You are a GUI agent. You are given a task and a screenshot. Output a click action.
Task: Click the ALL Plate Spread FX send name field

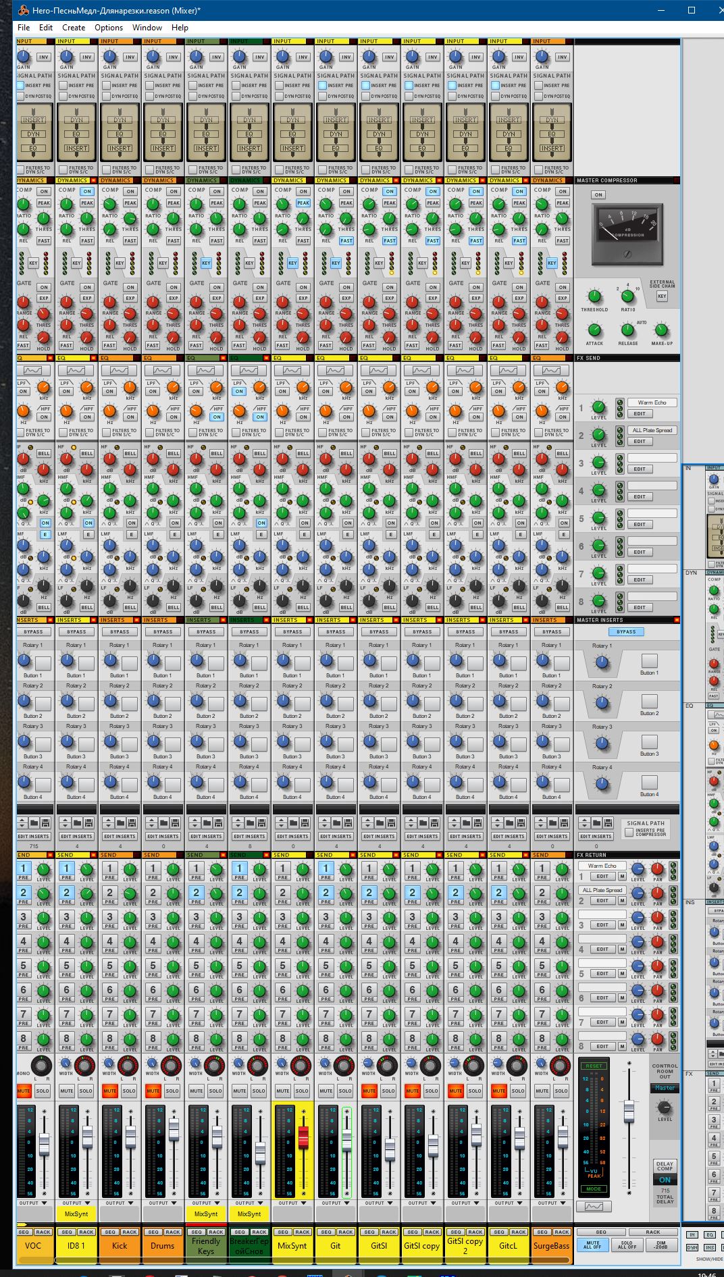click(652, 430)
